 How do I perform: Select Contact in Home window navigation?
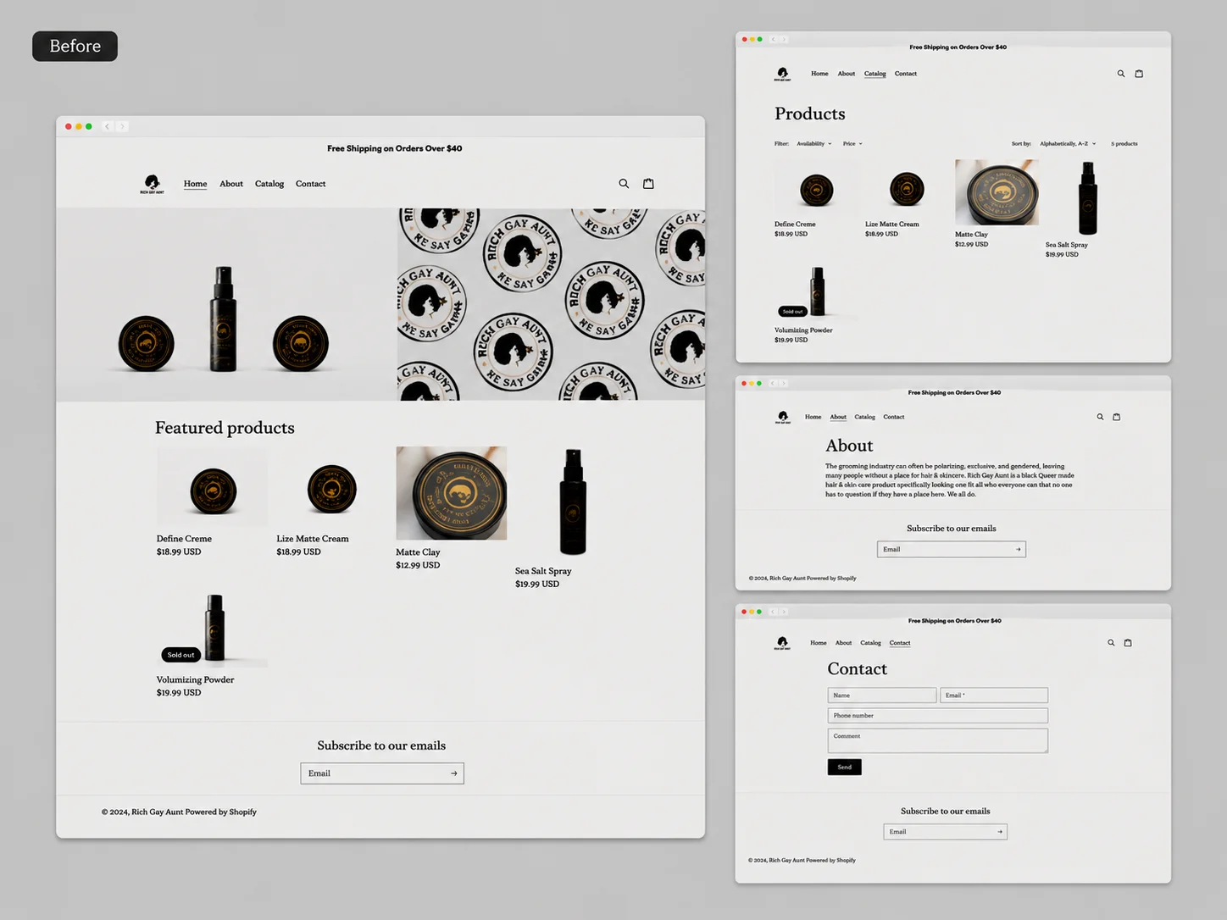click(x=311, y=184)
